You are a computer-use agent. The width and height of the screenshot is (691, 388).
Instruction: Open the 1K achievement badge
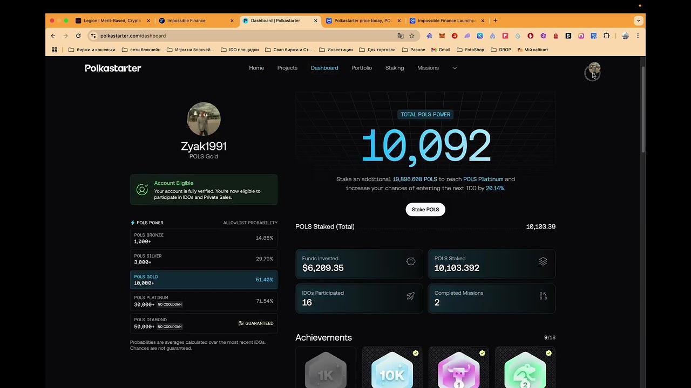click(326, 369)
